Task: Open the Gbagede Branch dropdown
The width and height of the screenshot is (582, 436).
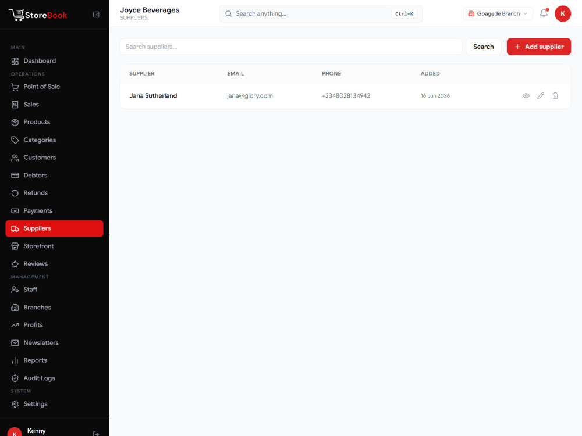Action: pos(498,14)
